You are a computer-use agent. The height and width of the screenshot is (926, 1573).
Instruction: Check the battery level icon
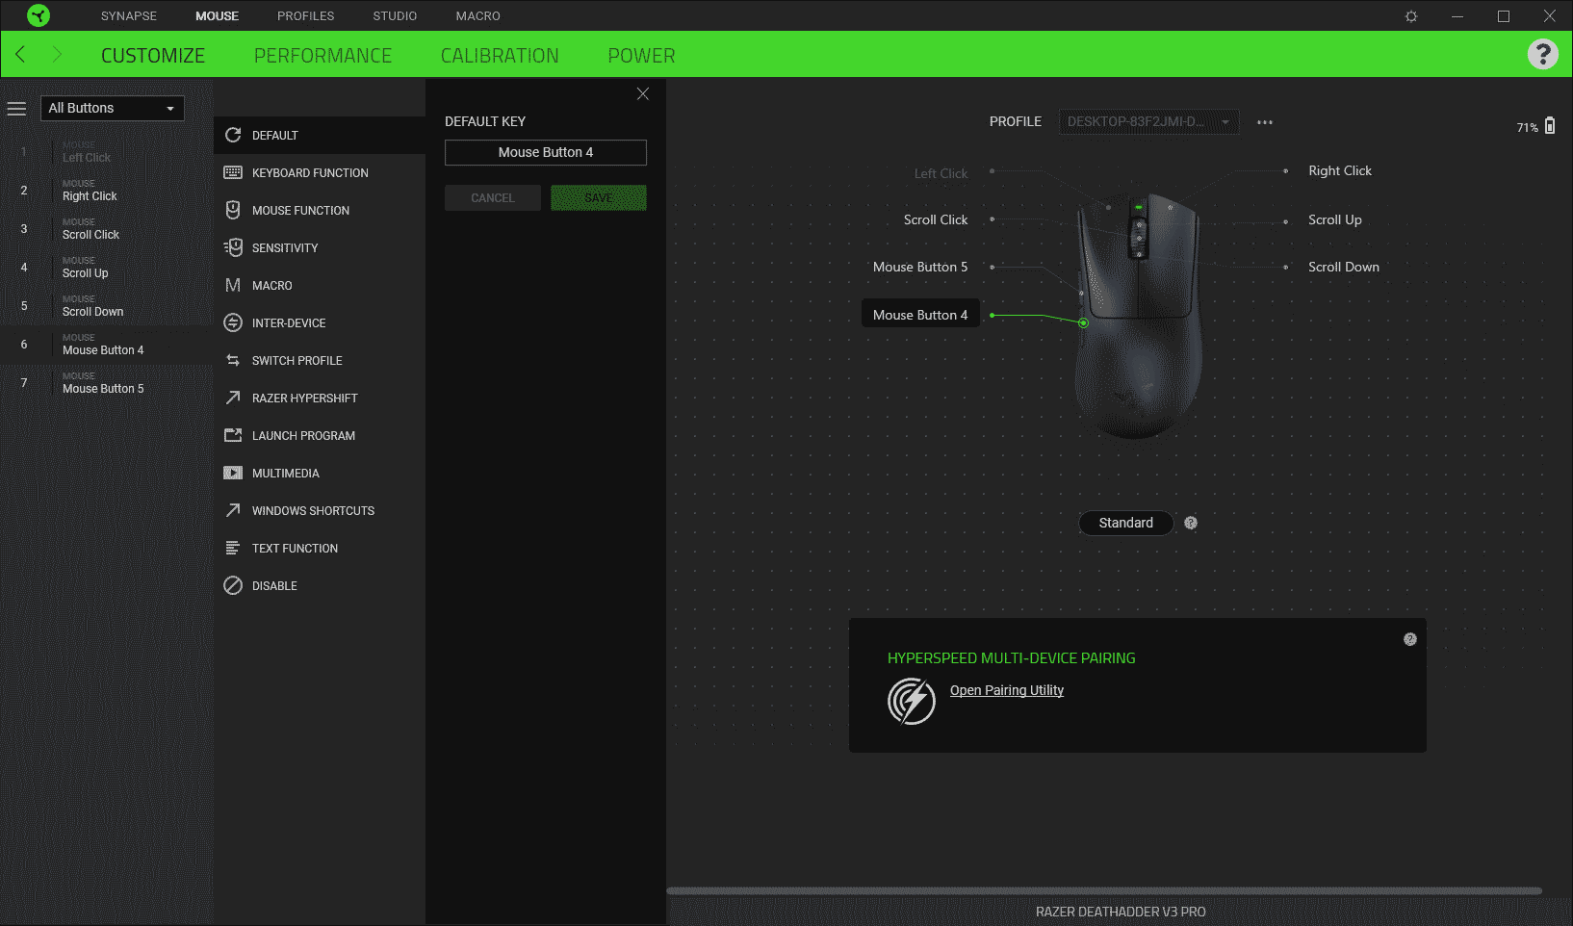coord(1550,125)
